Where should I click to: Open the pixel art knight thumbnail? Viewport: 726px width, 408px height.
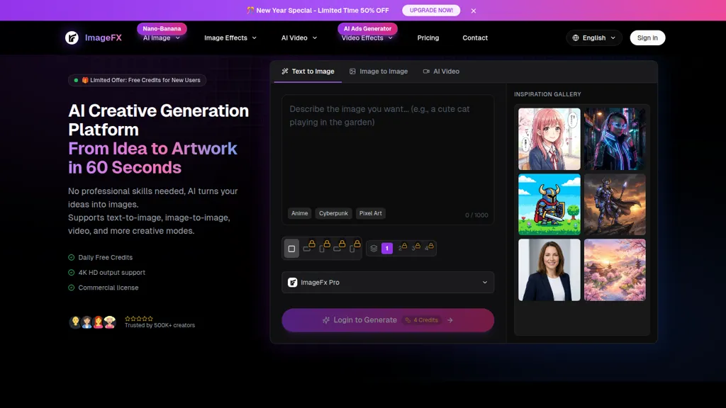pyautogui.click(x=549, y=205)
